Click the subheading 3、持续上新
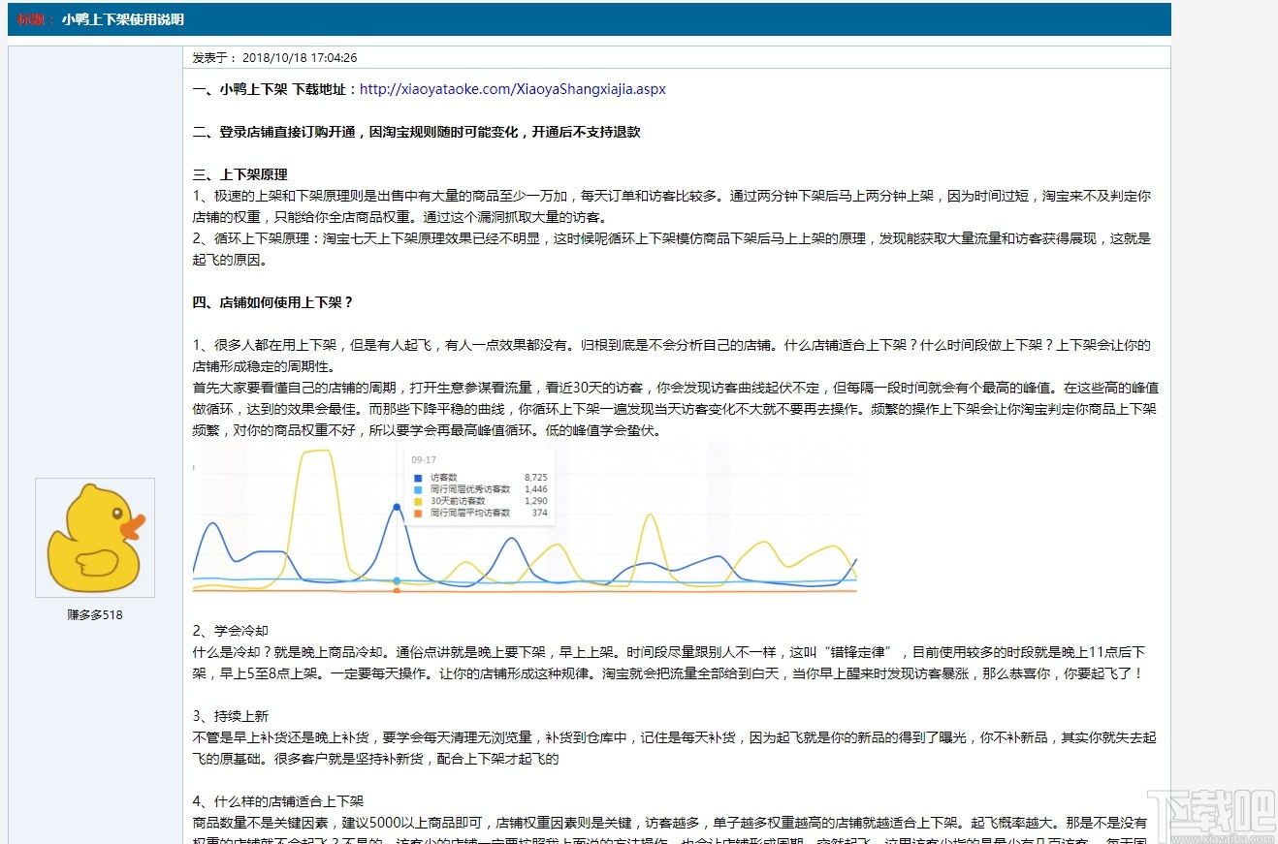The height and width of the screenshot is (844, 1278). coord(230,716)
